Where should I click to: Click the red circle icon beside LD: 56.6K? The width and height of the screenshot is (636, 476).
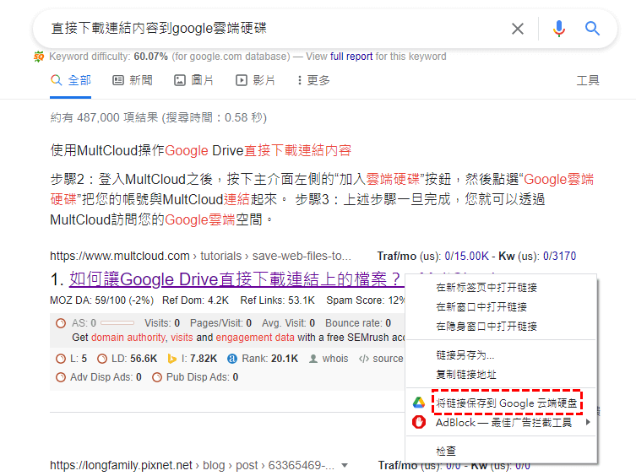pyautogui.click(x=102, y=359)
